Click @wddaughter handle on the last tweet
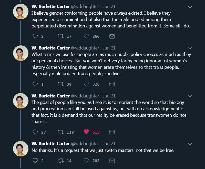Screen dimensions: 205x169 point(85,144)
